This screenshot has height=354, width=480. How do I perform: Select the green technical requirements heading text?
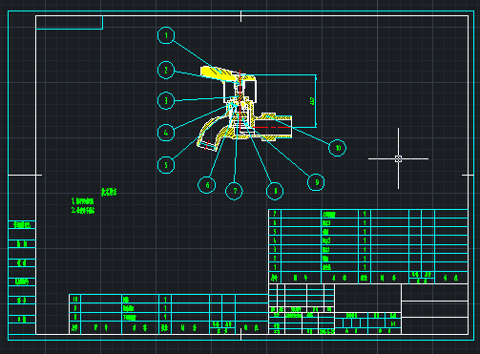point(109,192)
